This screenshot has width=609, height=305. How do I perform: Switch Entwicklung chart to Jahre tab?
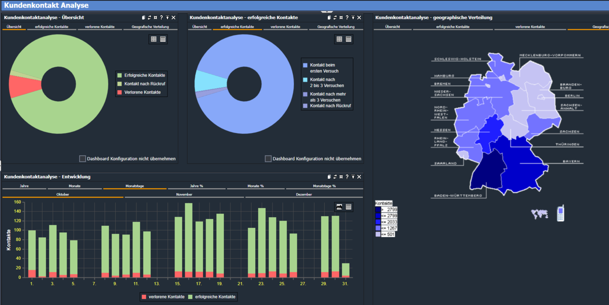click(x=24, y=186)
